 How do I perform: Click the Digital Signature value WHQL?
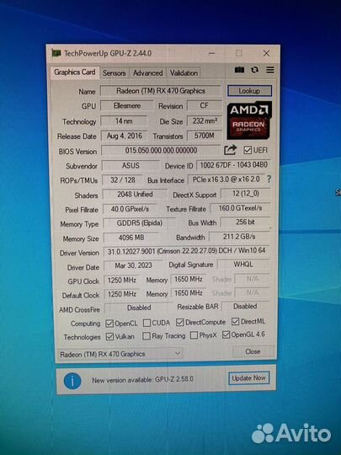[243, 264]
